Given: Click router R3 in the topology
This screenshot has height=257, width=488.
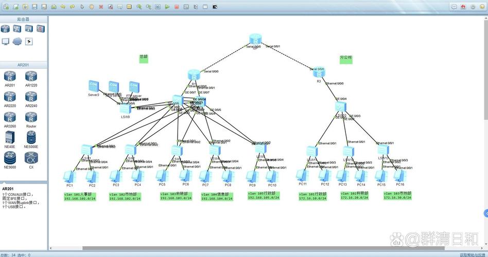Looking at the screenshot, I should pos(319,74).
